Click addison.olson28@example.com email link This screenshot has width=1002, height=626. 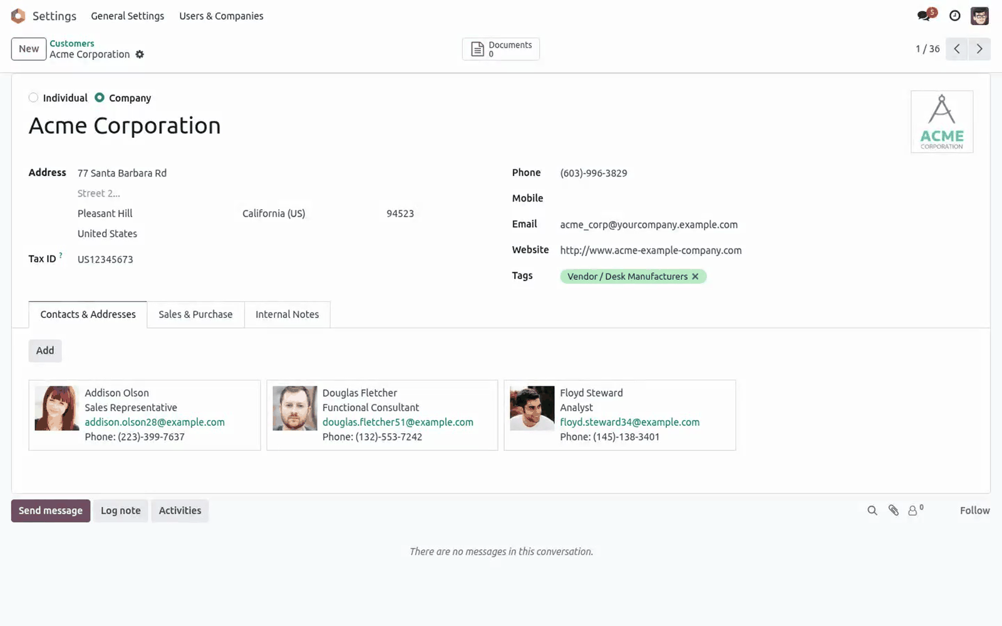point(155,423)
